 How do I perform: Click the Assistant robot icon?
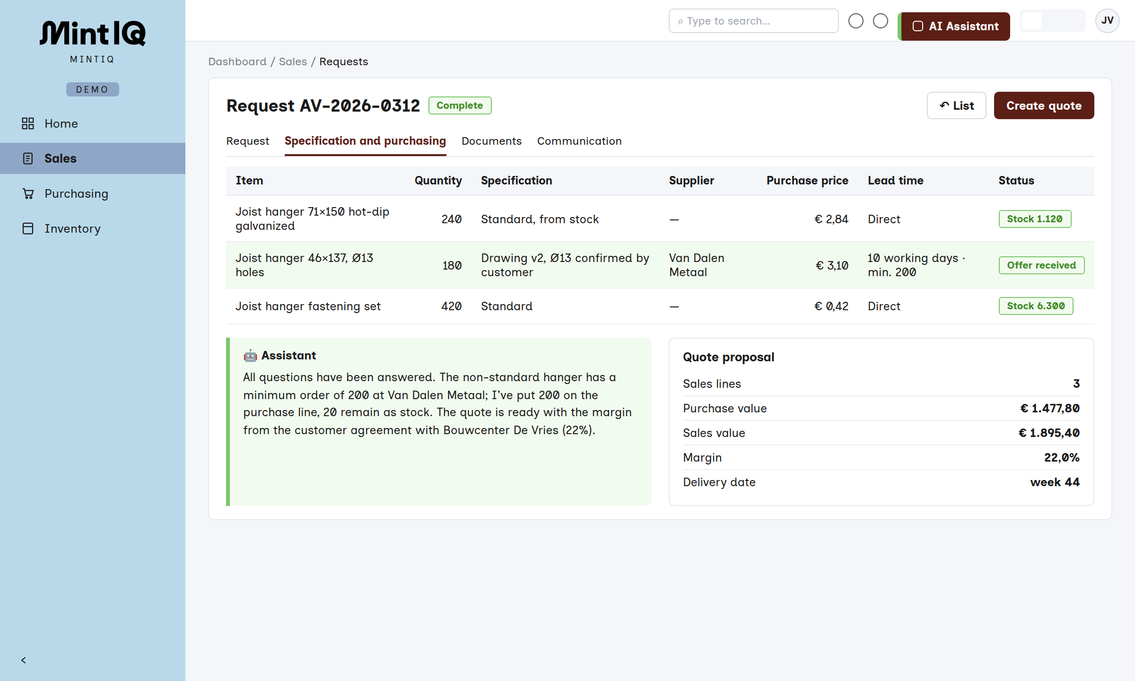(x=250, y=356)
